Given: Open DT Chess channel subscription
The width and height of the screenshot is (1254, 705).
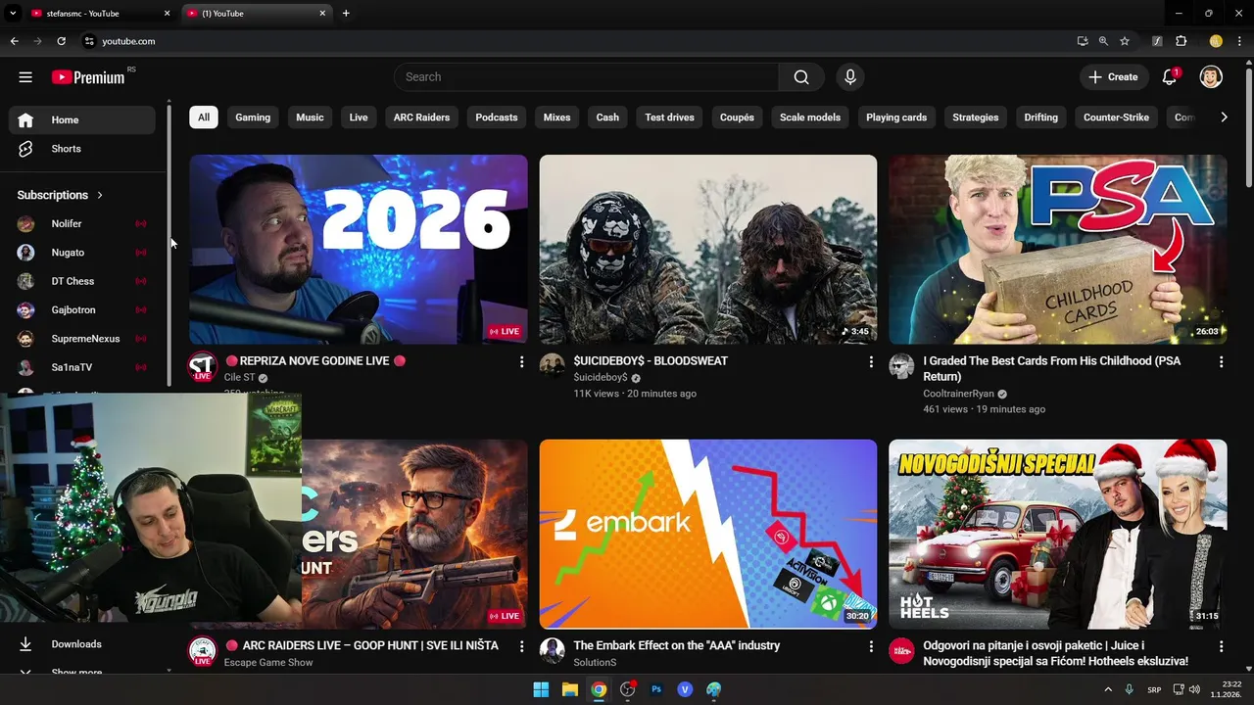Looking at the screenshot, I should [82, 281].
